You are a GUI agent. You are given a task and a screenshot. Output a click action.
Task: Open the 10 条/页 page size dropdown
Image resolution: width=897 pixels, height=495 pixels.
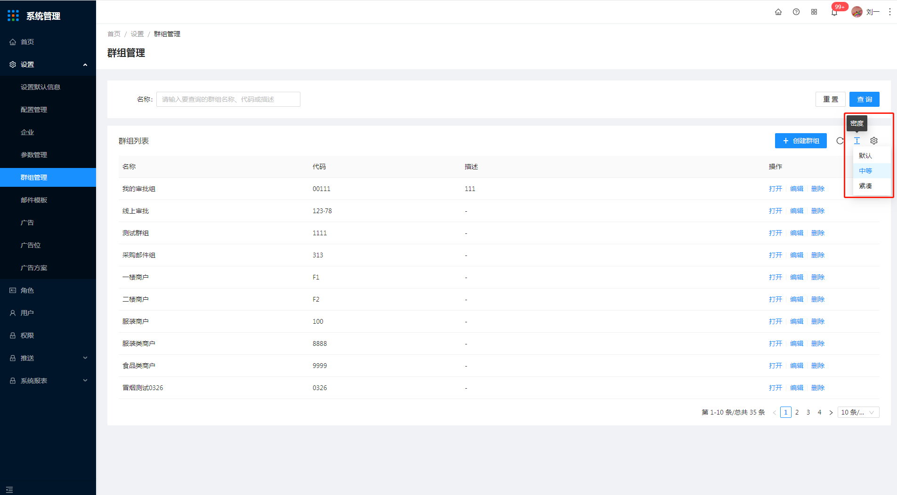pos(858,413)
